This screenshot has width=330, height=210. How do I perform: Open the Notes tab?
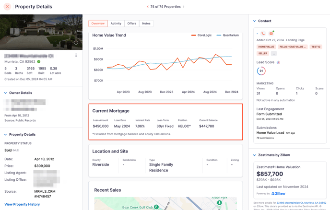point(146,23)
